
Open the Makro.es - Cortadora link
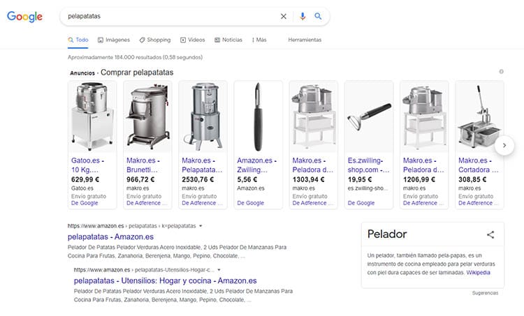click(478, 165)
